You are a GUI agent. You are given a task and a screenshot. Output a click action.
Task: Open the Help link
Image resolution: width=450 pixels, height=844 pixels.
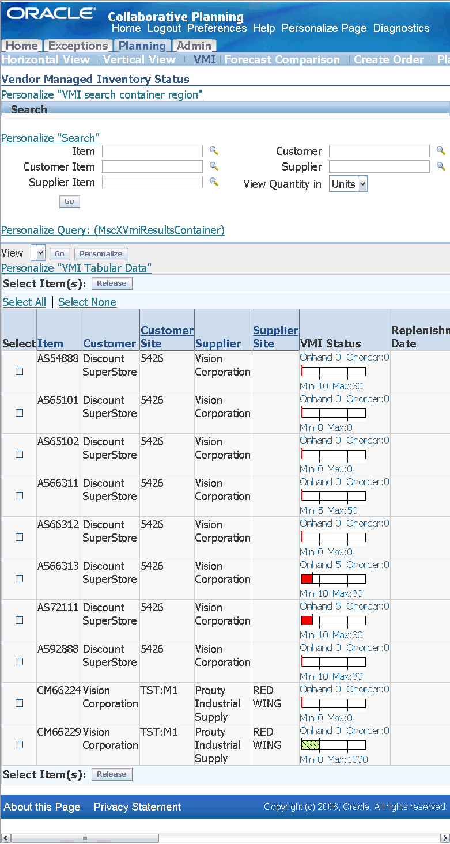coord(264,28)
